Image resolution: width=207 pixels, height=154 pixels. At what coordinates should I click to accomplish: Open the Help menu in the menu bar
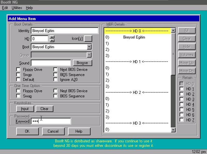[x=29, y=8]
